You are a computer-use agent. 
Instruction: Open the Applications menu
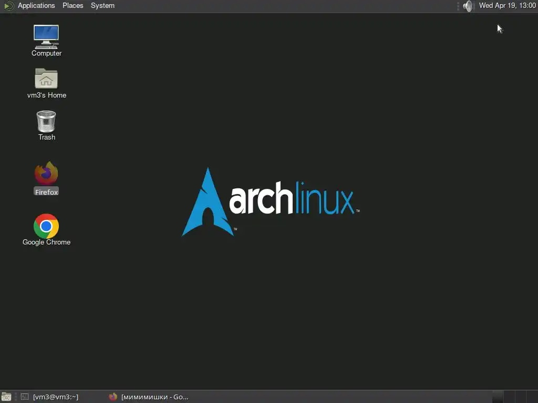pos(36,6)
